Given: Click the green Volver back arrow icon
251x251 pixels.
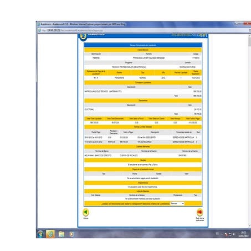Looking at the screenshot, I should pyautogui.click(x=86, y=212).
